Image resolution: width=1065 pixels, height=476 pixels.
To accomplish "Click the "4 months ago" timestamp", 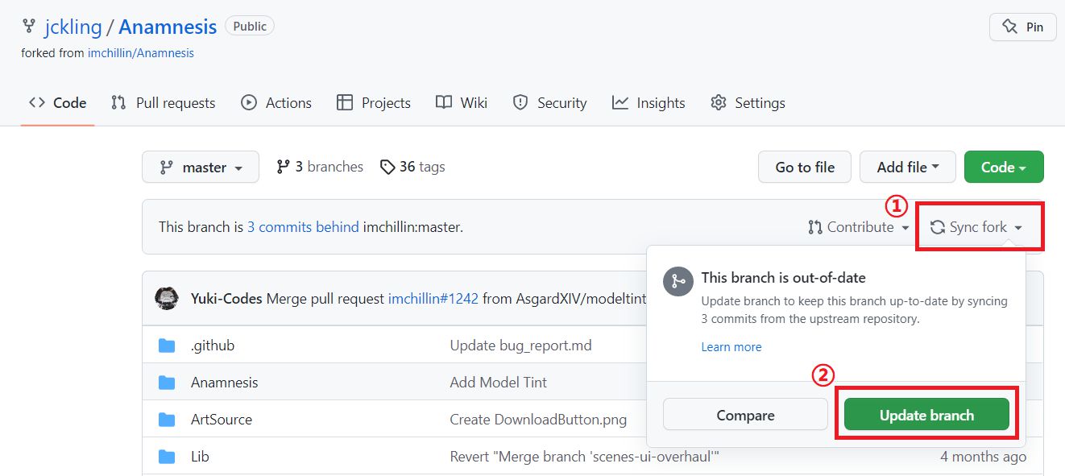I will click(983, 457).
